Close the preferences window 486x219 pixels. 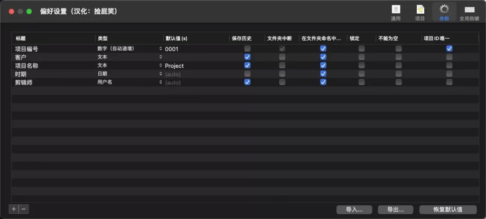(11, 11)
